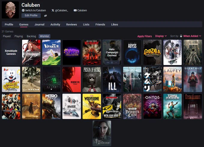Image resolution: width=204 pixels, height=147 pixels.
Task: Open the YouTube Caluben channel link
Action: (x=80, y=11)
